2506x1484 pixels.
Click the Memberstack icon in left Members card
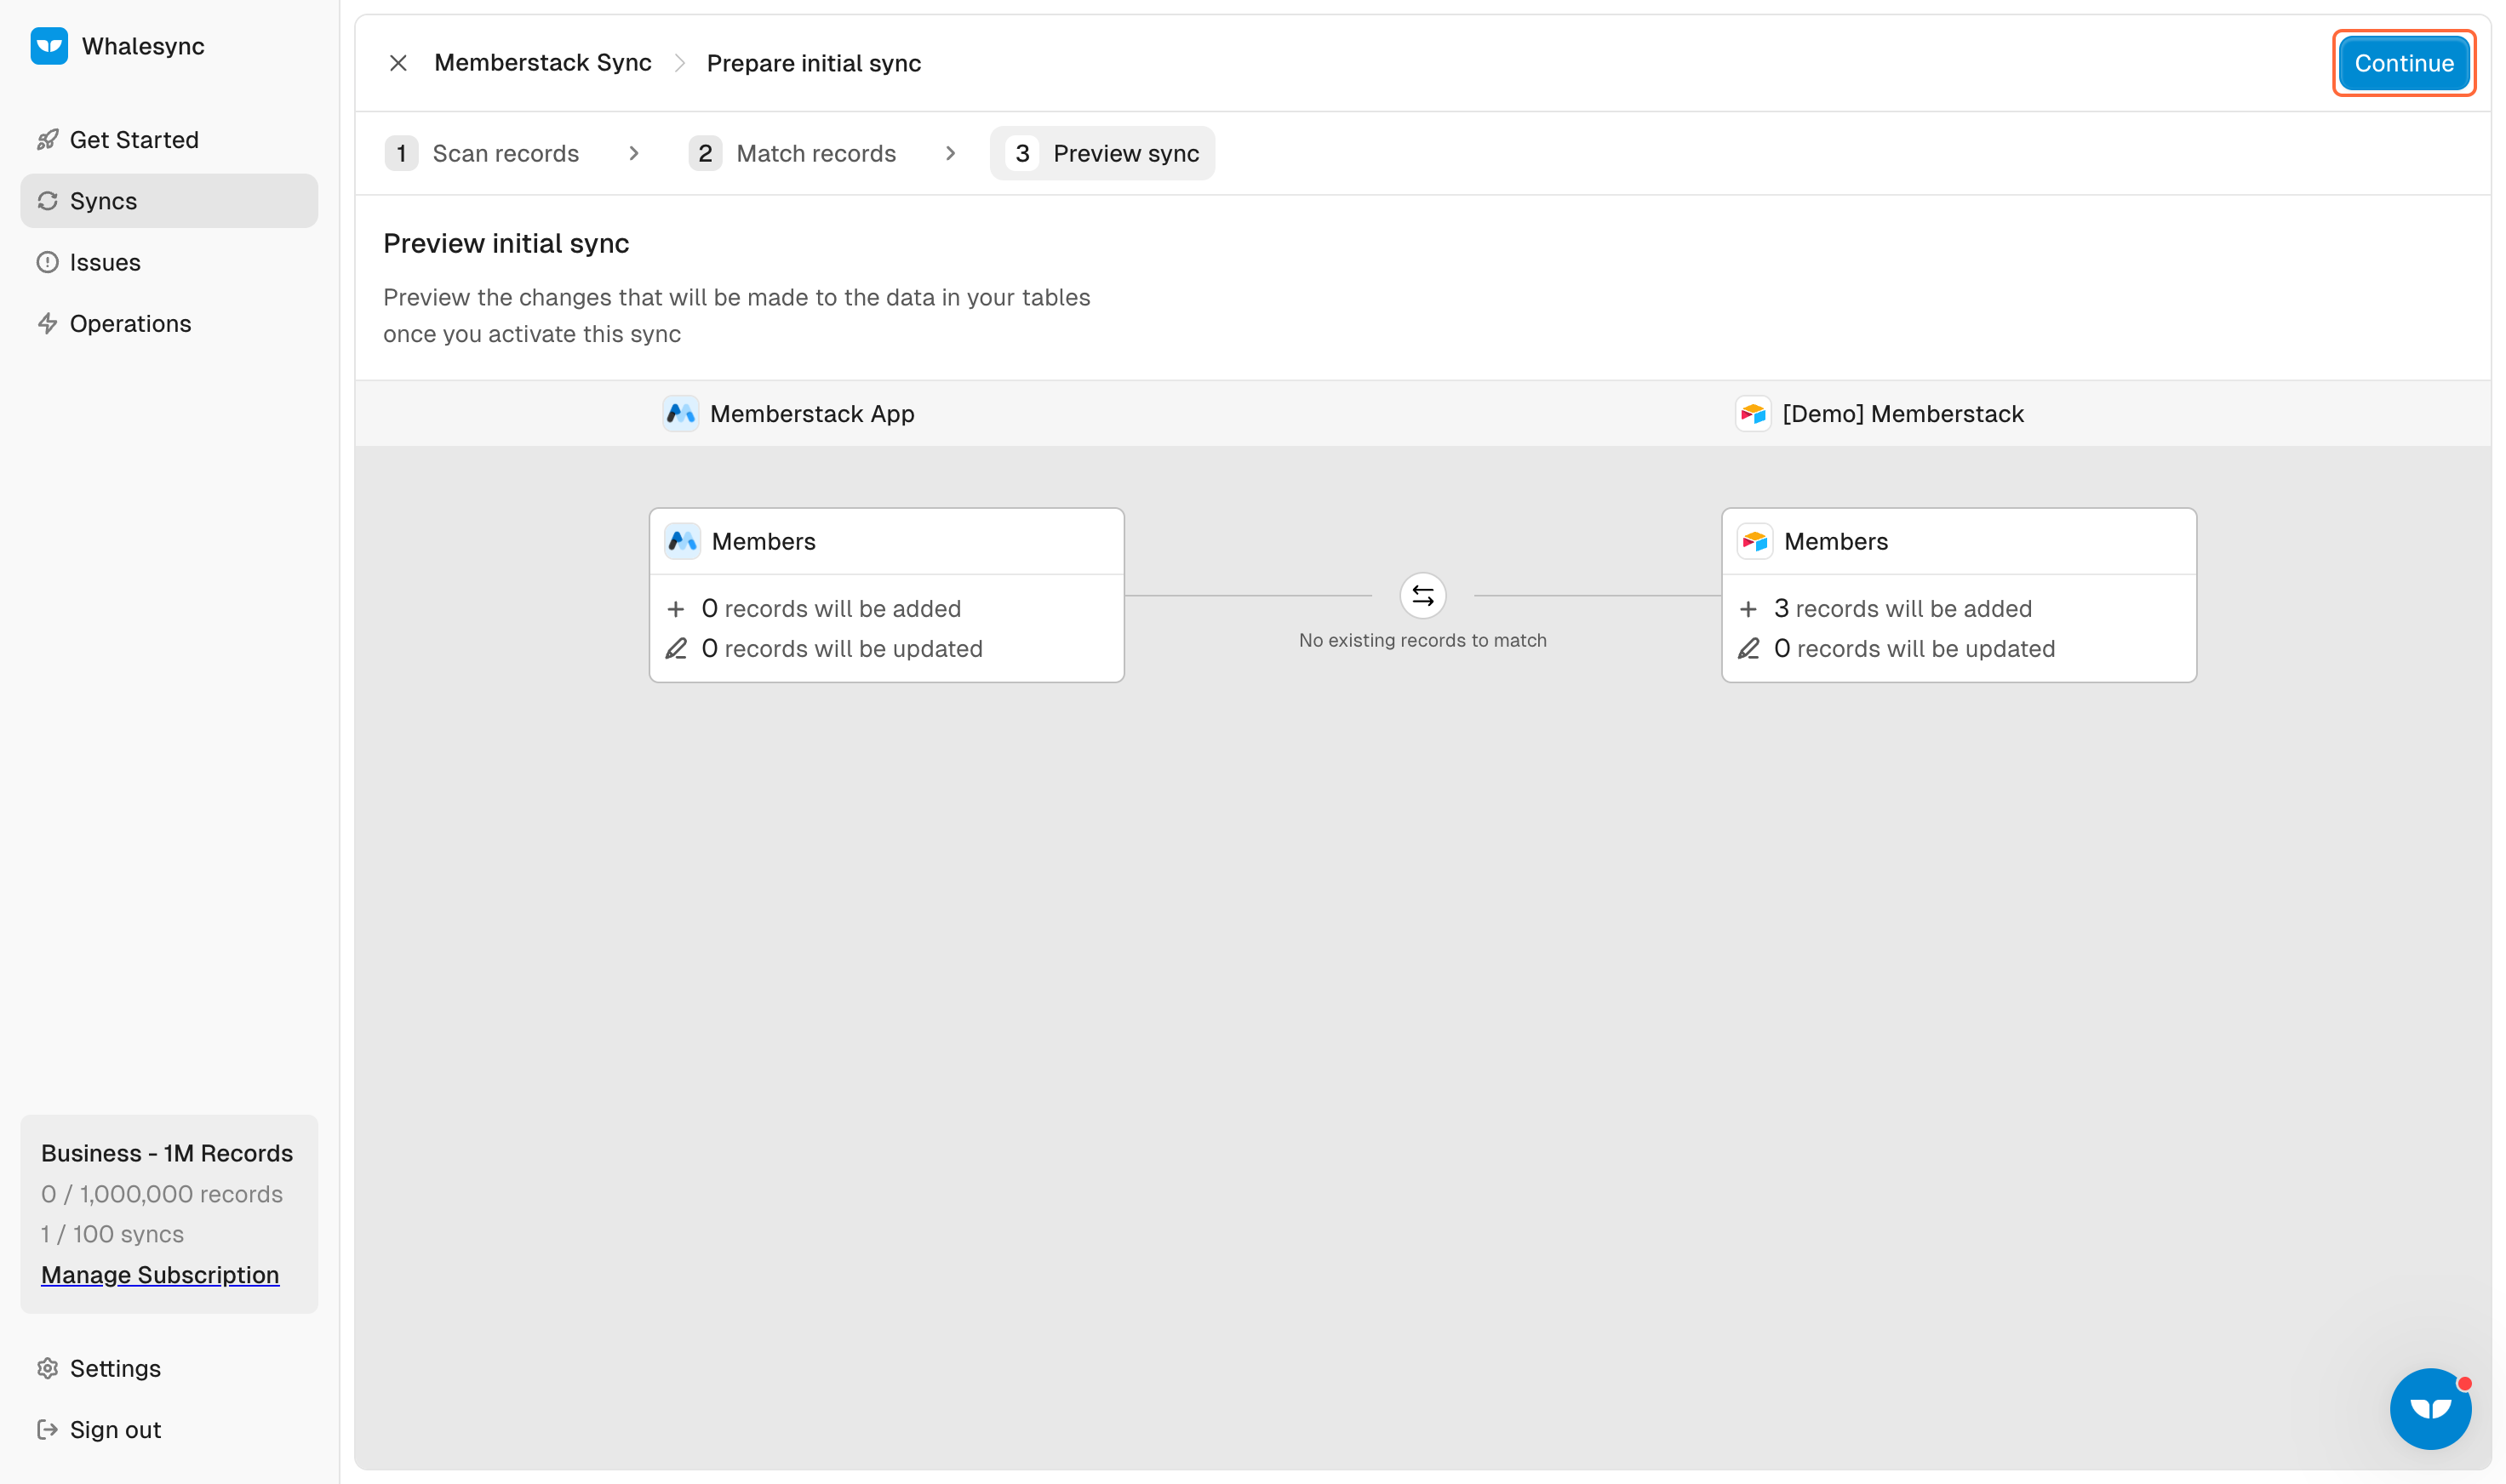[683, 541]
